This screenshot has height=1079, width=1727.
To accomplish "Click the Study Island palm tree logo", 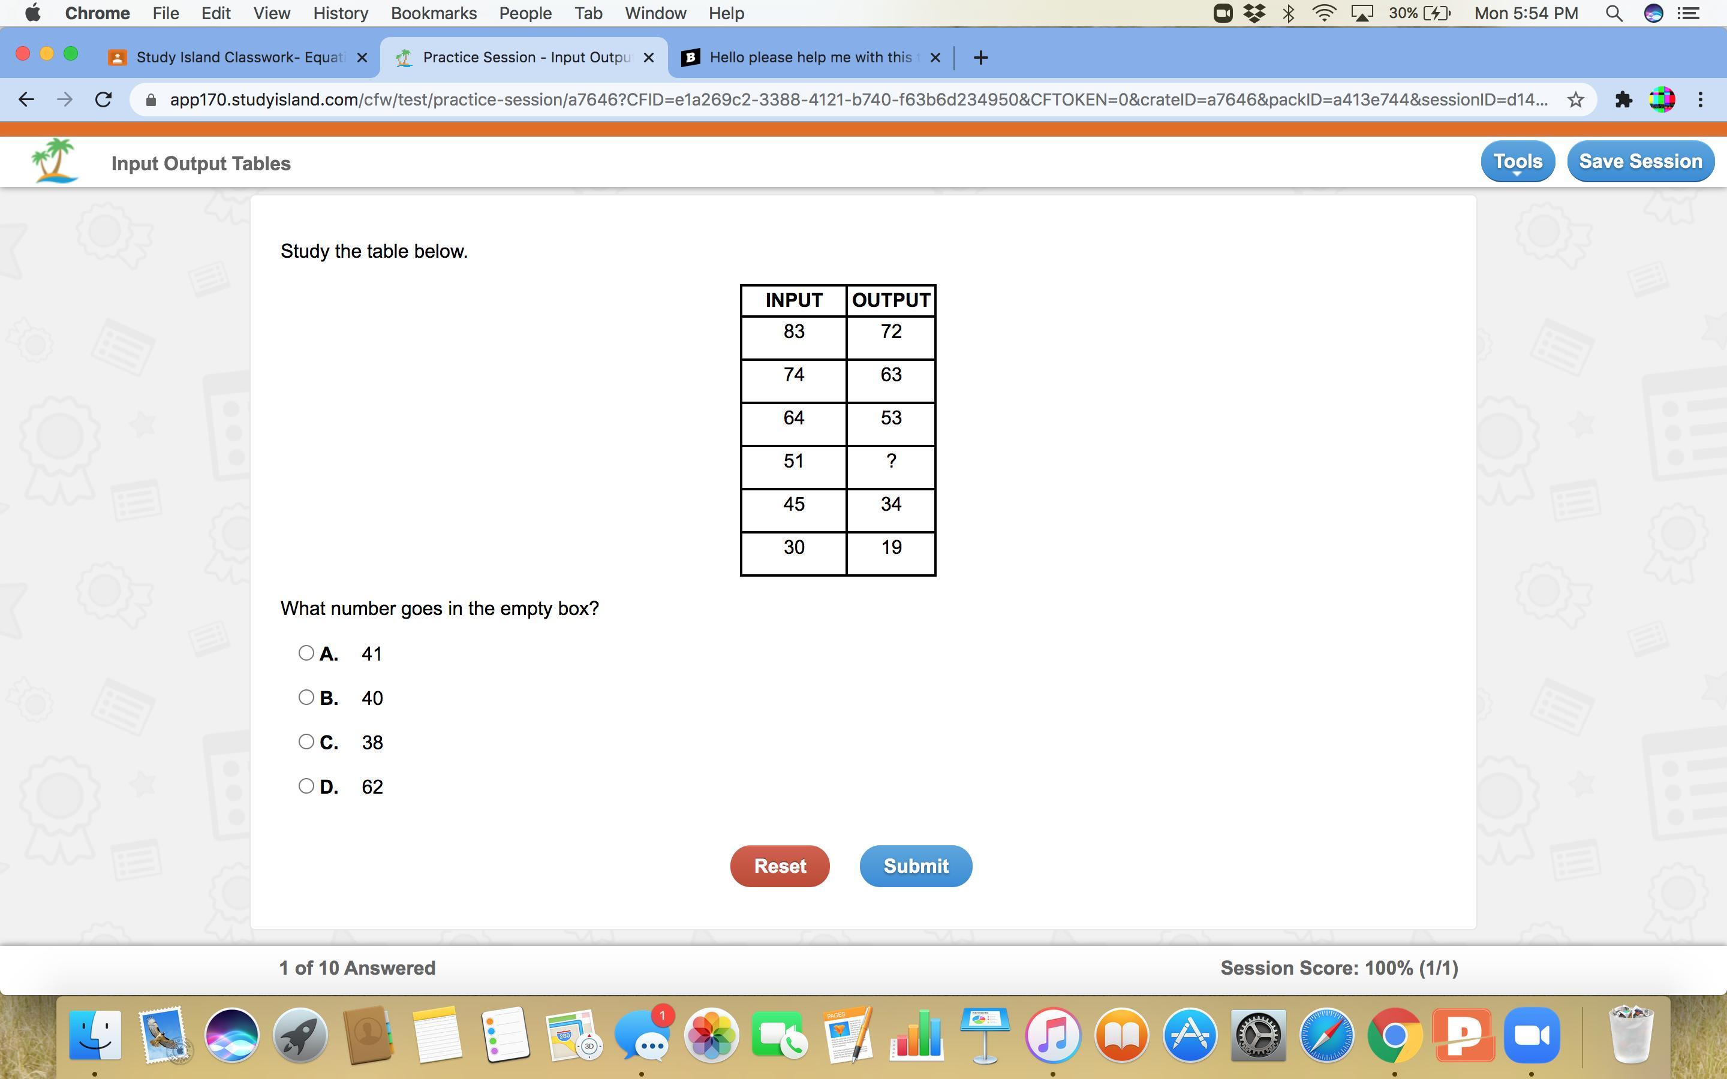I will pos(54,161).
